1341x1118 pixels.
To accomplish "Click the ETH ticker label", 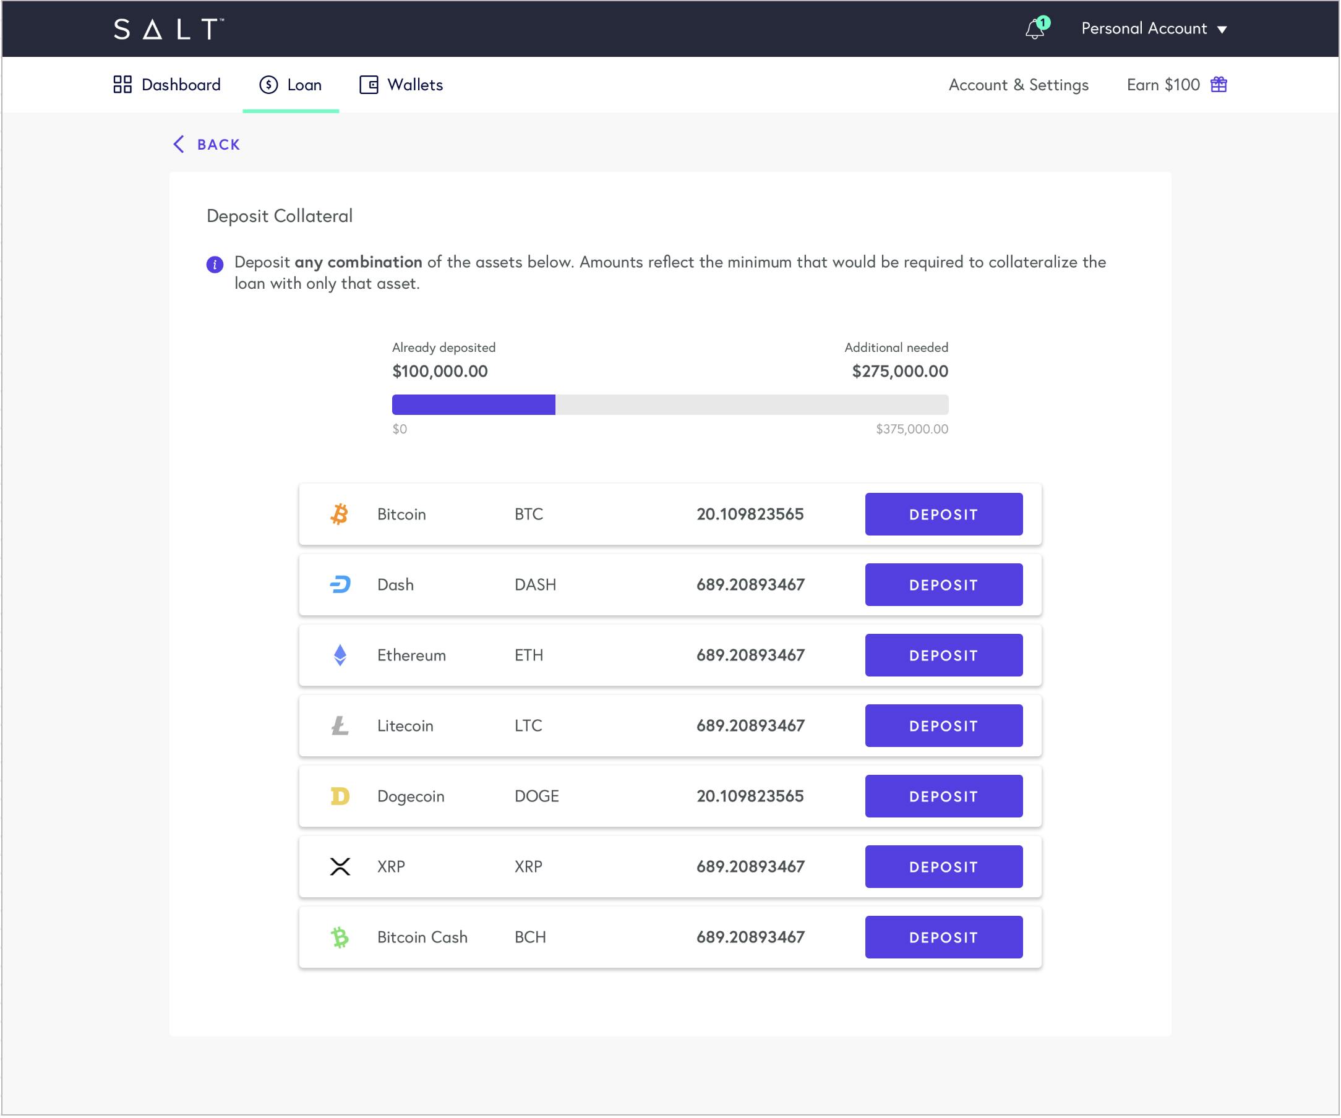I will (x=529, y=655).
